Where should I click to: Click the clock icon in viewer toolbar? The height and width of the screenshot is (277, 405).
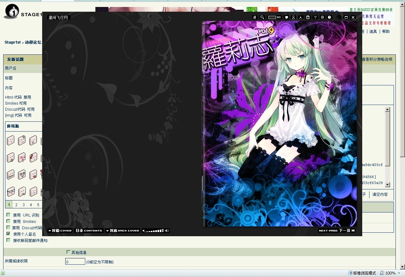tap(330, 17)
